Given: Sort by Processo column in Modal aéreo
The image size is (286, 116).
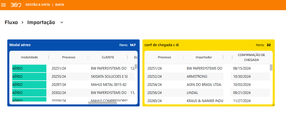Looking at the screenshot, I should point(69,57).
